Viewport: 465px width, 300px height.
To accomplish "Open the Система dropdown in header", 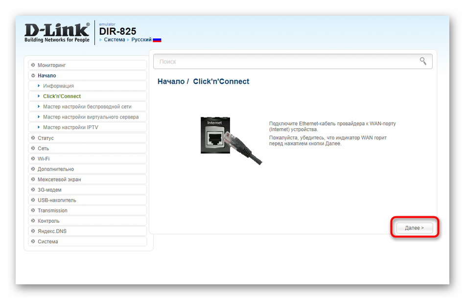I will tap(114, 40).
